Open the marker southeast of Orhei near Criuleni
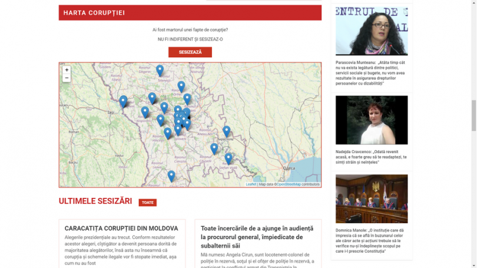 point(187,99)
